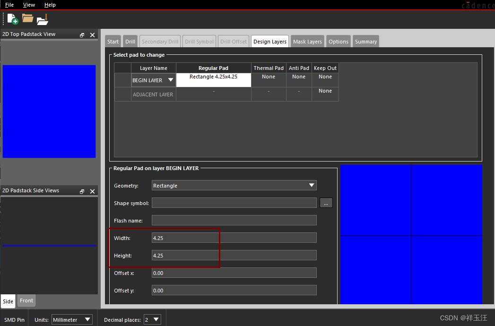Click the Width input field

click(x=234, y=238)
